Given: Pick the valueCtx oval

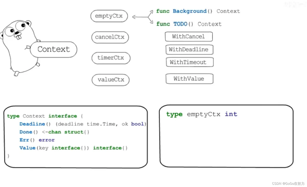Looking at the screenshot, I should tap(111, 80).
